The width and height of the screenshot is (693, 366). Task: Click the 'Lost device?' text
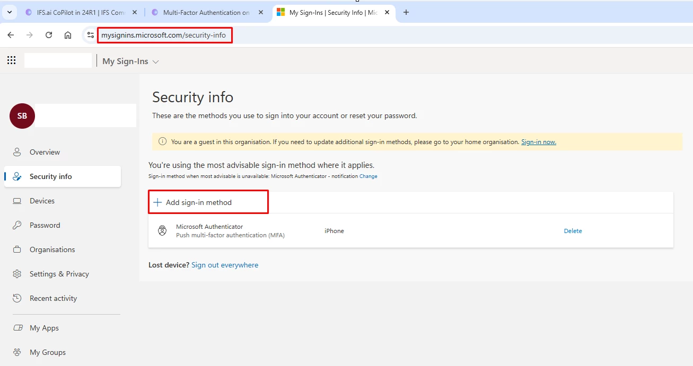(169, 265)
